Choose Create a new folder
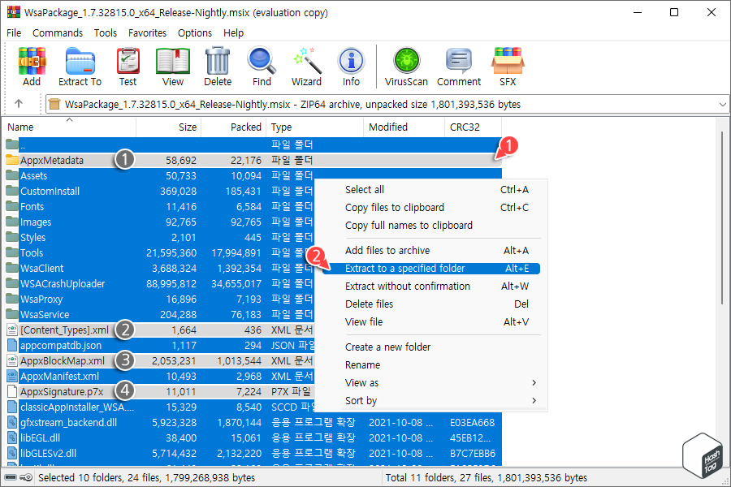Image resolution: width=731 pixels, height=487 pixels. pos(431,347)
